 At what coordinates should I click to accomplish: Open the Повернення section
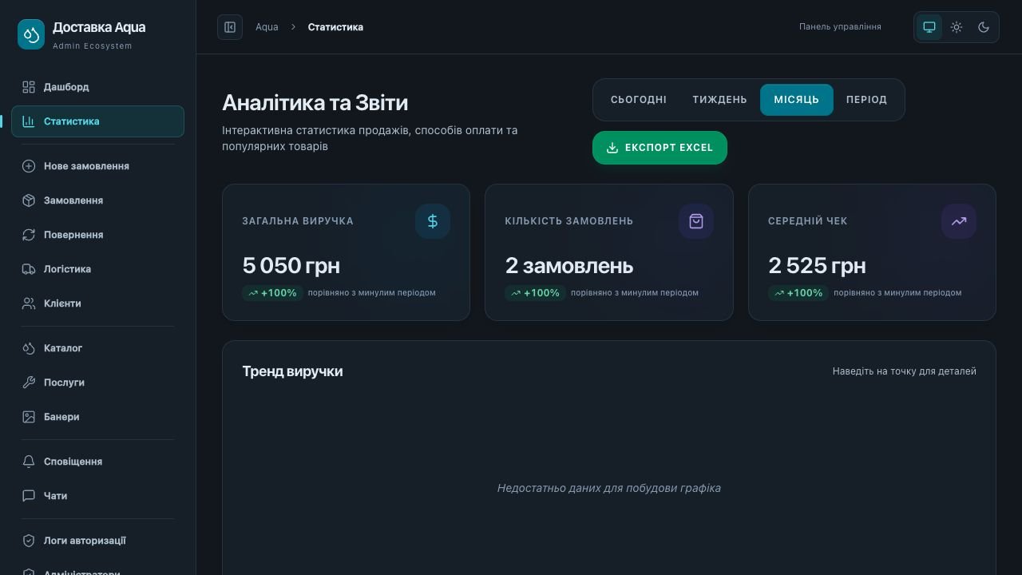(x=97, y=235)
